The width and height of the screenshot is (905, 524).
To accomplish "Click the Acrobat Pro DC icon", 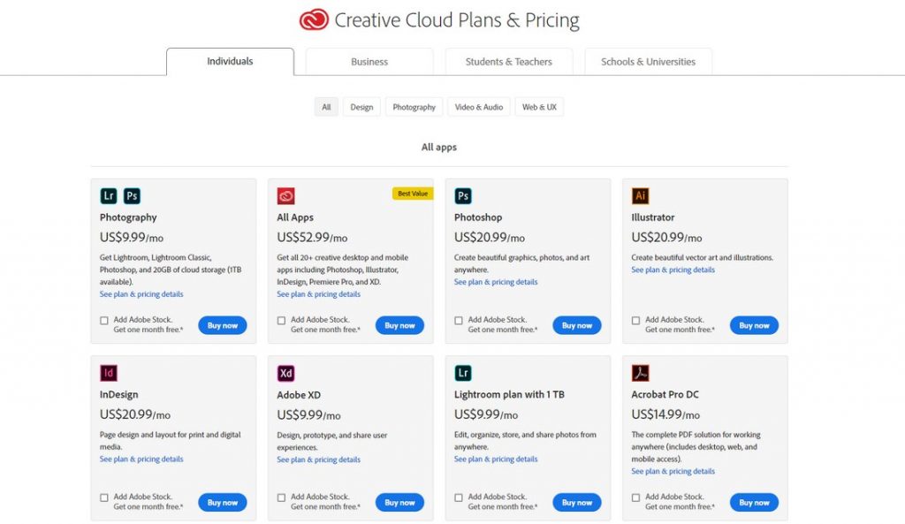I will click(640, 373).
